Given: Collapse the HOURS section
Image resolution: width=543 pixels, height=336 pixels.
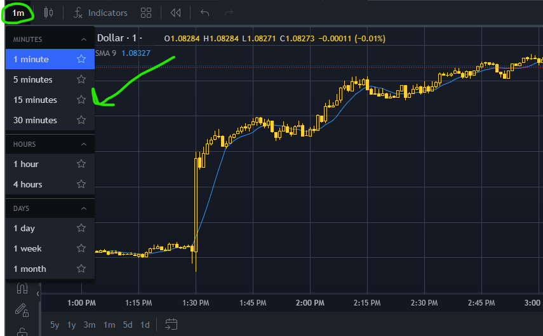Looking at the screenshot, I should 84,144.
